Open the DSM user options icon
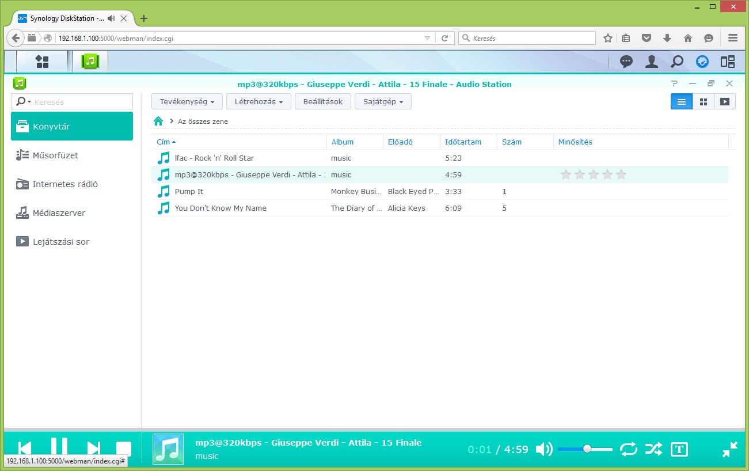 pyautogui.click(x=652, y=62)
